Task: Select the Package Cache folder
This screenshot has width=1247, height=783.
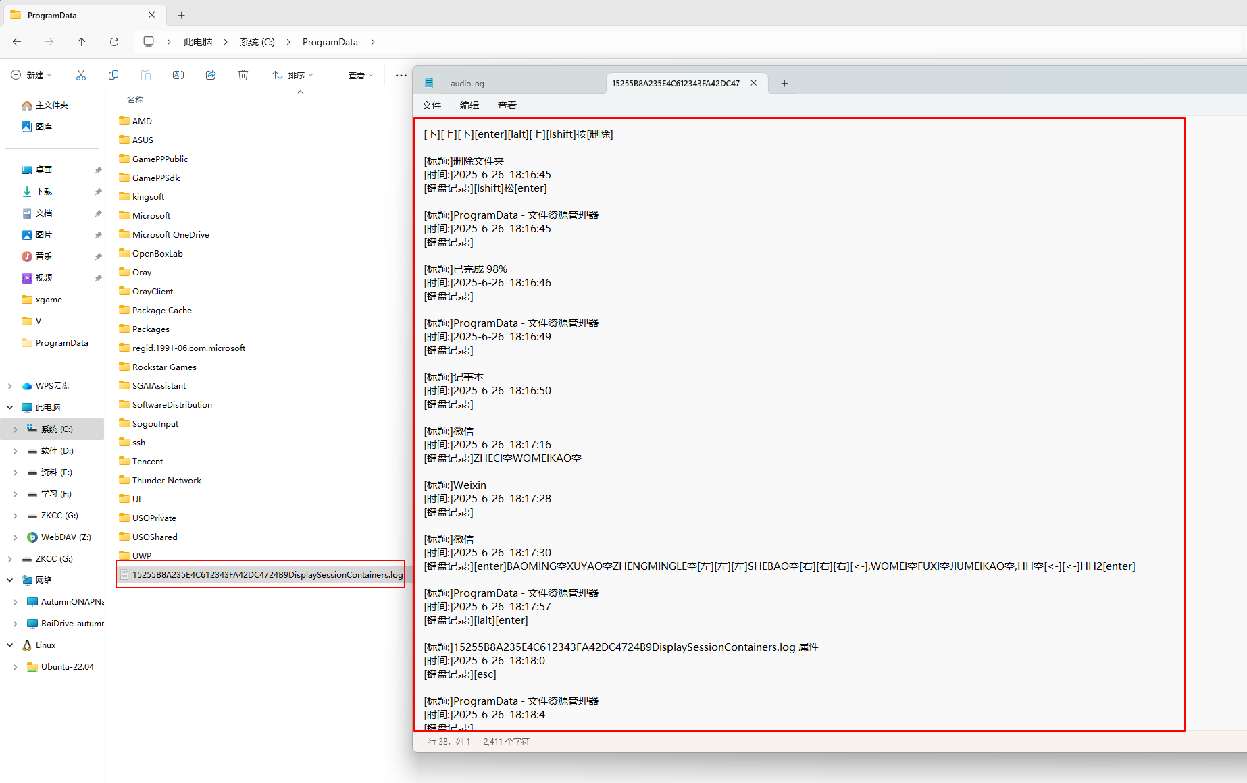Action: click(155, 310)
